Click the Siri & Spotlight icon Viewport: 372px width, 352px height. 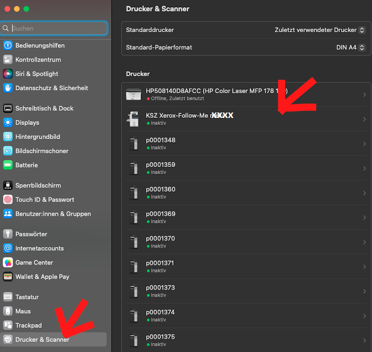tap(8, 74)
